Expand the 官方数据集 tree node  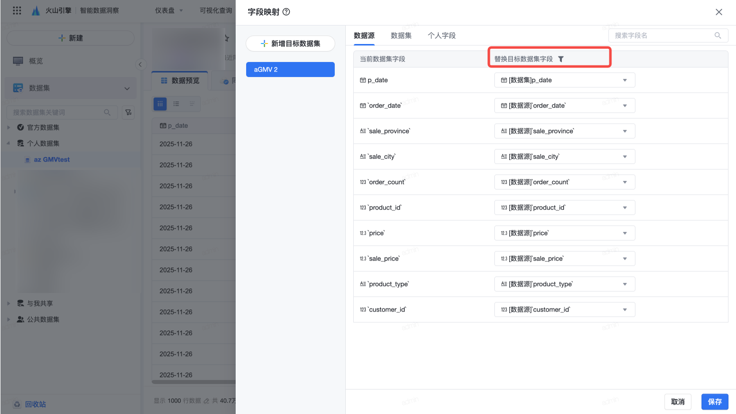point(9,127)
